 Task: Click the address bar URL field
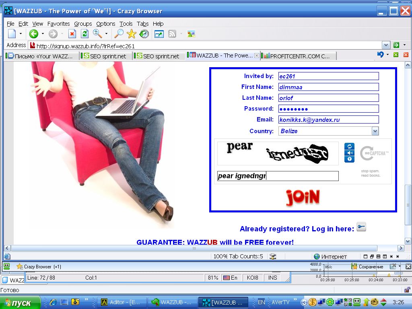(205, 46)
